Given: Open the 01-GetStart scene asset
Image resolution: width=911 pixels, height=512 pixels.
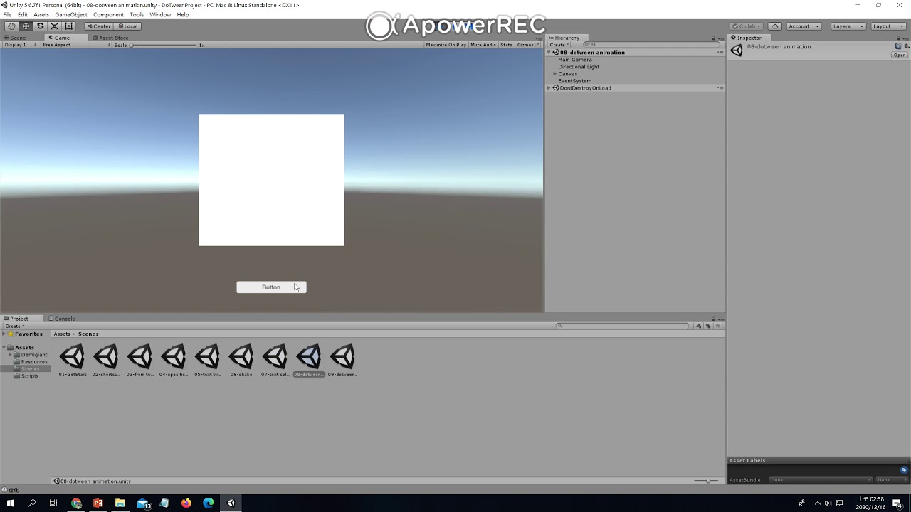Looking at the screenshot, I should 72,360.
